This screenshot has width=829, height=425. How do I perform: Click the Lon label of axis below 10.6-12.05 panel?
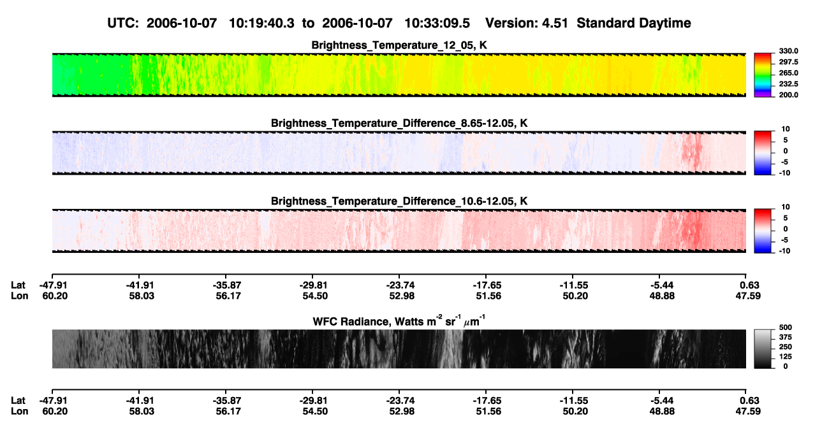pos(18,296)
